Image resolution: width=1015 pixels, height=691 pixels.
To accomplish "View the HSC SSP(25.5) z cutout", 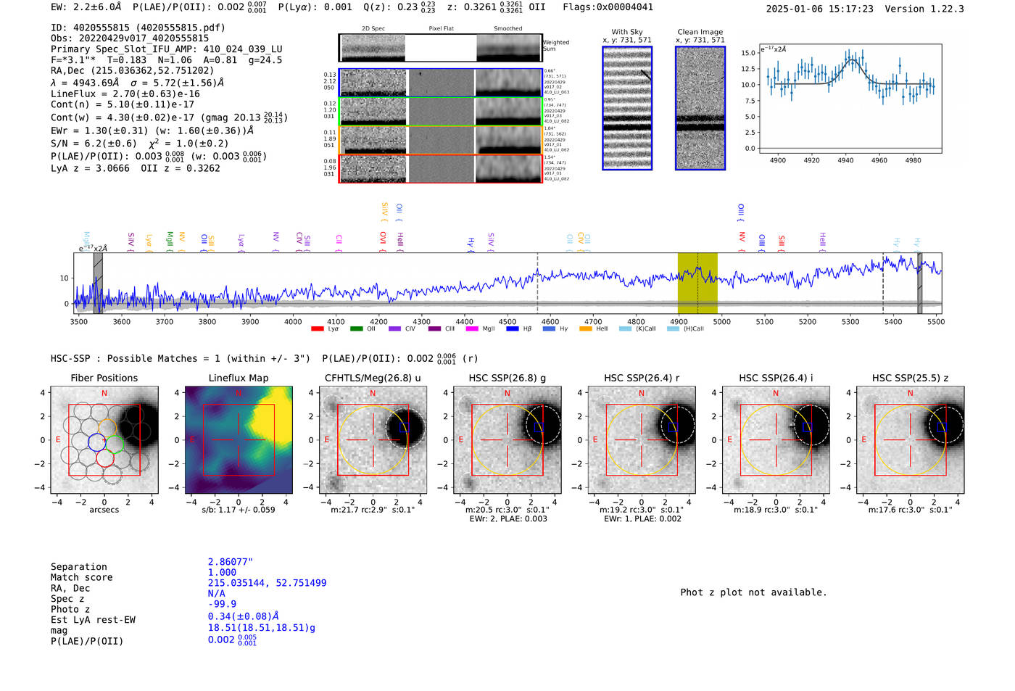I will (x=910, y=440).
